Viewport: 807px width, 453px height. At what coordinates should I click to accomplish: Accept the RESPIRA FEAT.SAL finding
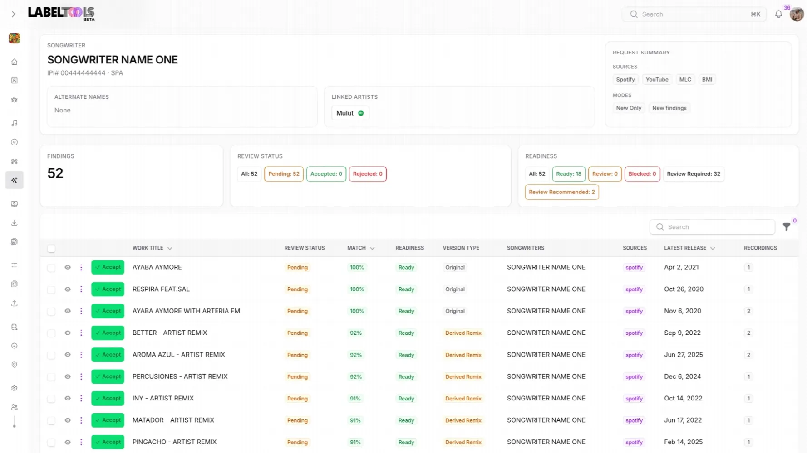tap(108, 289)
